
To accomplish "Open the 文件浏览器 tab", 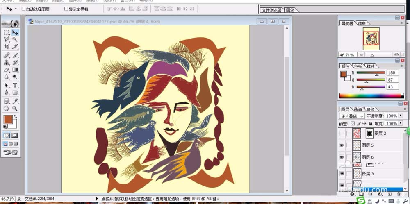I will pos(271,10).
